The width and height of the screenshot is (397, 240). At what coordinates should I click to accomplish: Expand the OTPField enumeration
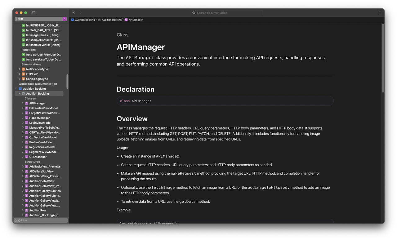click(20, 74)
